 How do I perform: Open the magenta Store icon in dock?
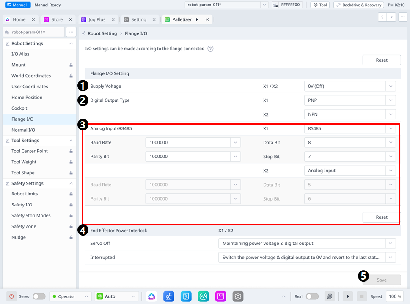220,296
